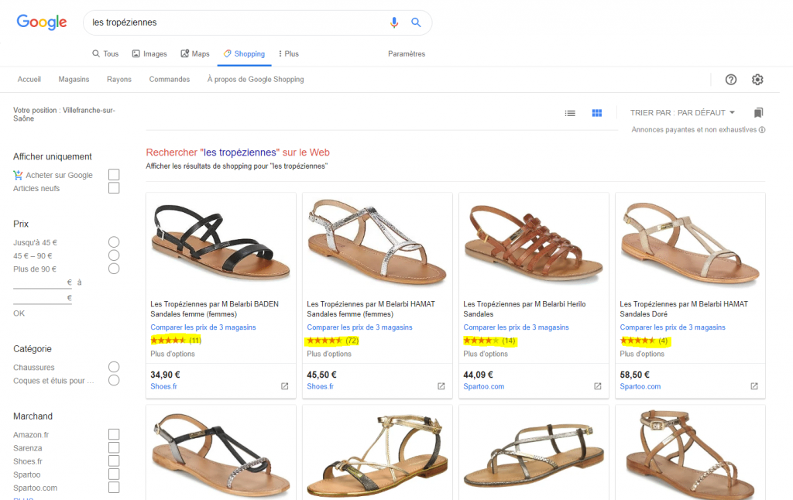Viewport: 793px width, 500px height.
Task: Click OK button under price range
Action: (x=19, y=313)
